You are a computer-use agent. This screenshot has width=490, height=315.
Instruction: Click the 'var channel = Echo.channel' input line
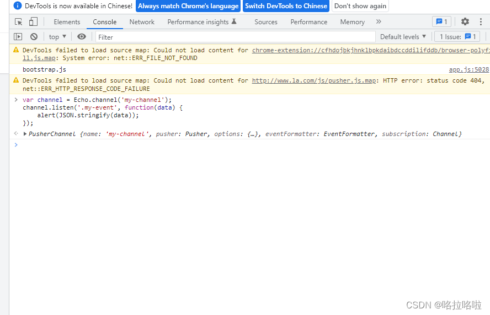97,100
